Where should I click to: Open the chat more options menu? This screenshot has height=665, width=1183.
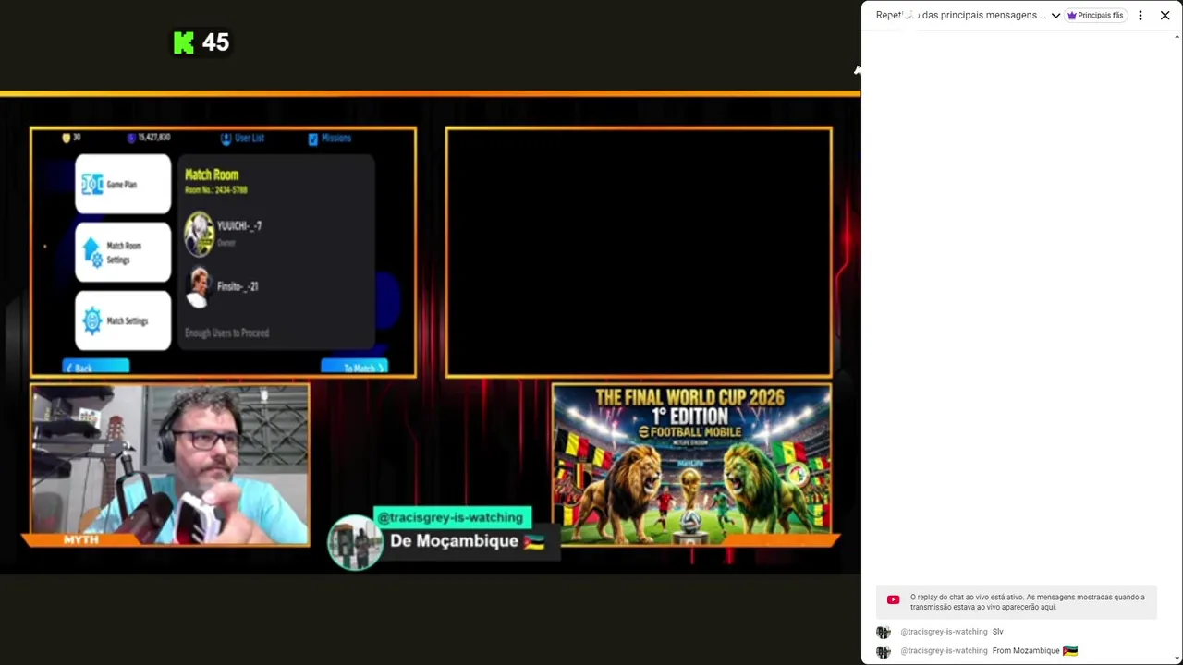pyautogui.click(x=1140, y=16)
